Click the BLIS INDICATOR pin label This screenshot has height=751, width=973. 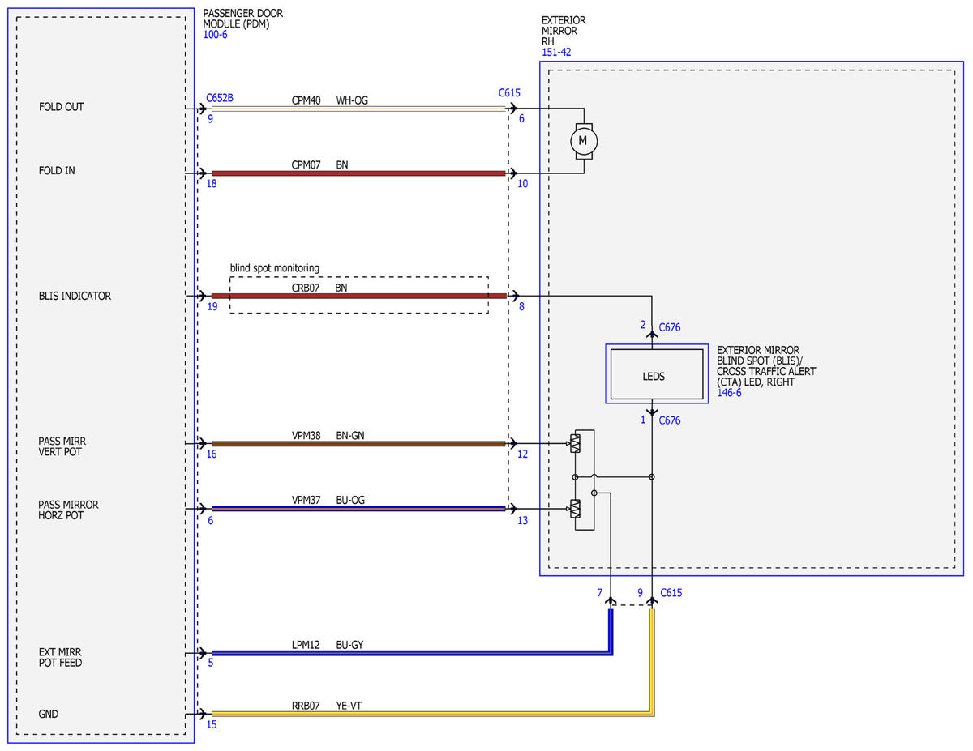(x=75, y=296)
